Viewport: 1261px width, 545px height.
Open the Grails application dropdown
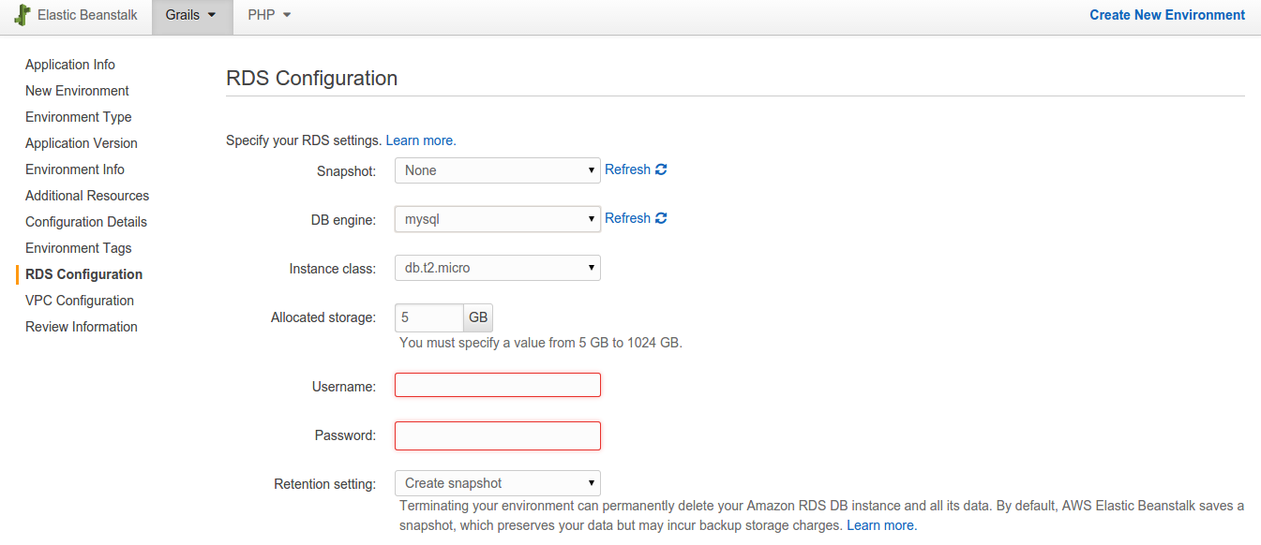click(x=192, y=16)
